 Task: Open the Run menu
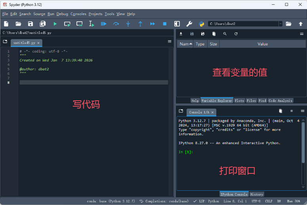coord(51,14)
